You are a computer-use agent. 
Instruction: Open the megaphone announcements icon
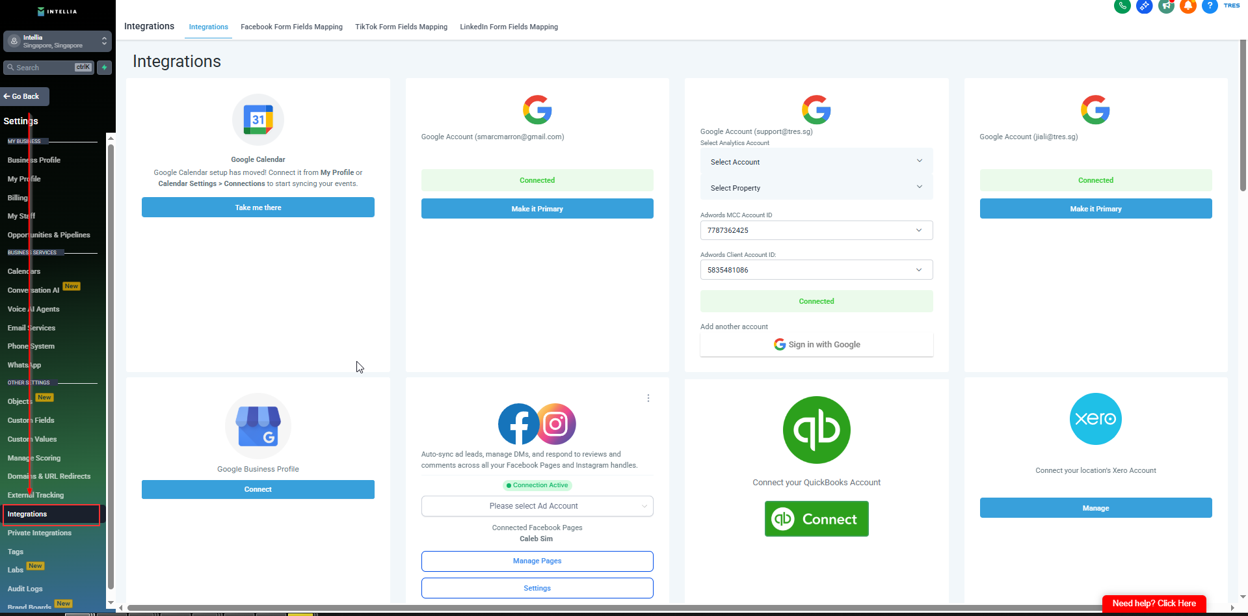1167,6
